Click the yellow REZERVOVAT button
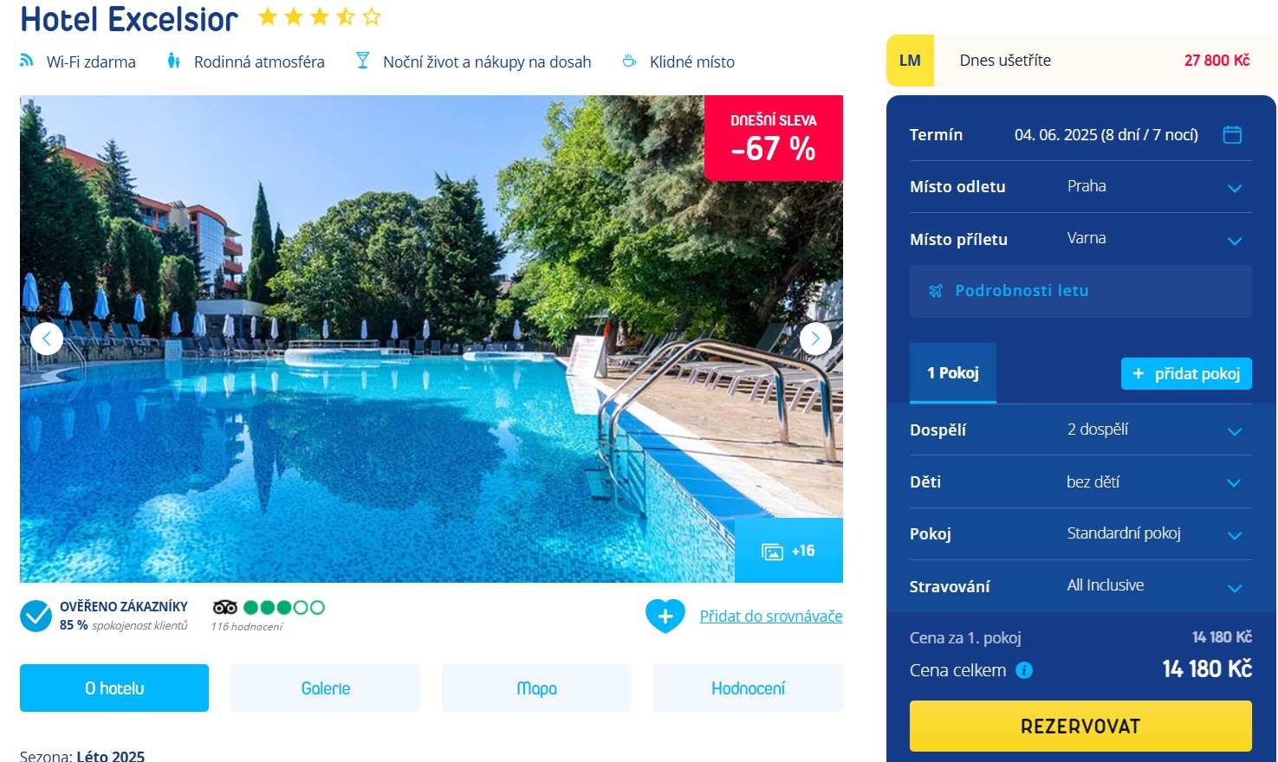Screen dimensions: 1278x762 (x=1080, y=726)
